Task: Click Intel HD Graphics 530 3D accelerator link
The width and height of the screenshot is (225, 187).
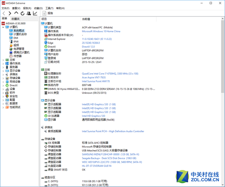Action: pyautogui.click(x=94, y=116)
